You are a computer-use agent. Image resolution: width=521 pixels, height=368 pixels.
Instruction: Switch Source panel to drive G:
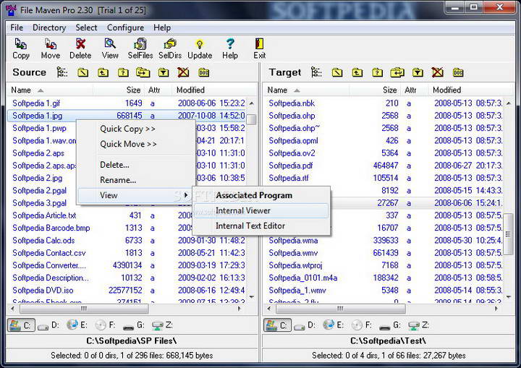[134, 325]
